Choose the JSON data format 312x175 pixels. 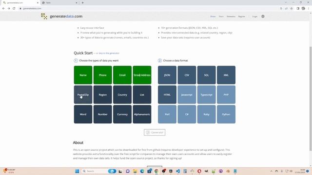click(167, 75)
